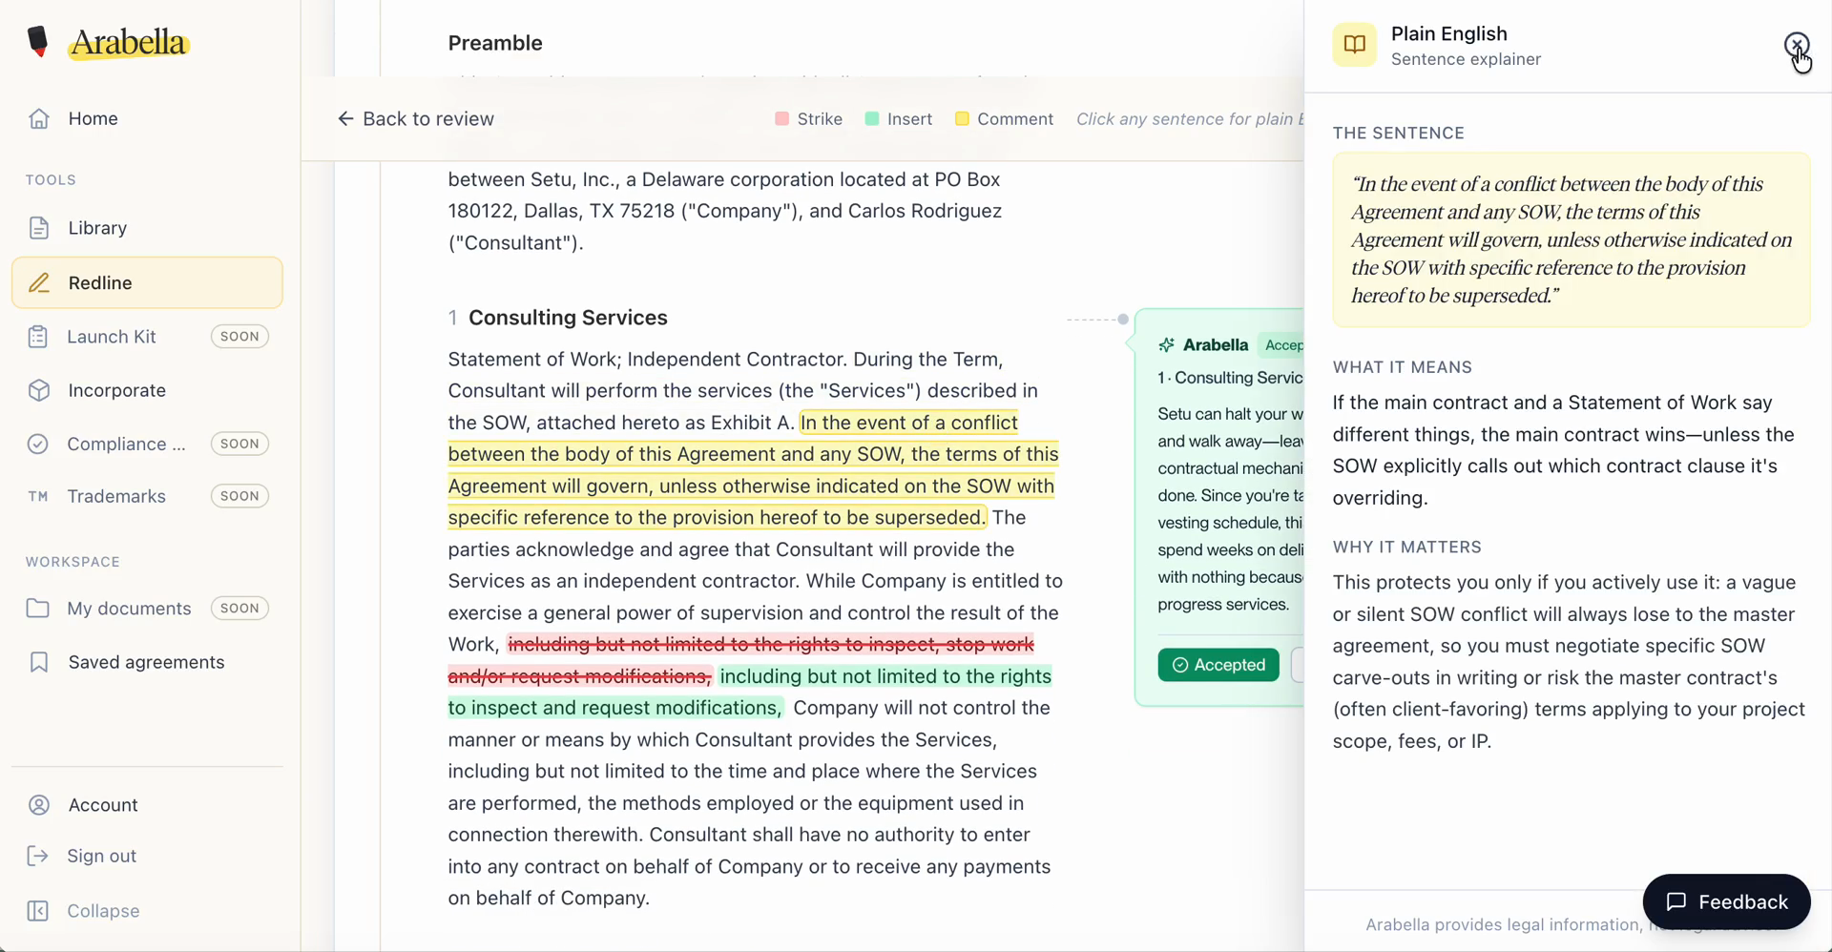Click '1 · Consulting Servic' card title

1230,378
